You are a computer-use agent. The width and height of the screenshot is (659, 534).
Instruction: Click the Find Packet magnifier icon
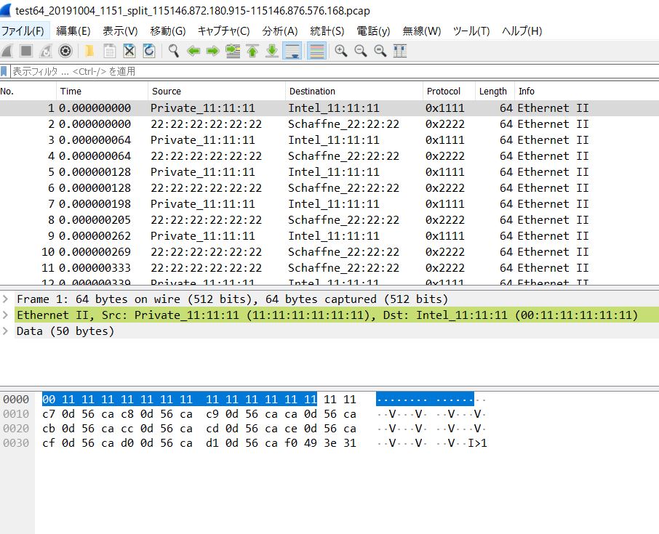pos(174,51)
